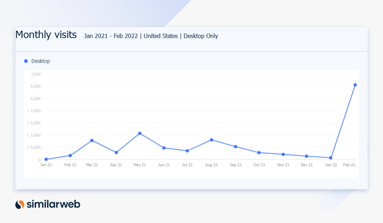Select the Feb 21 axis label
Image resolution: width=383 pixels, height=223 pixels.
tap(70, 165)
